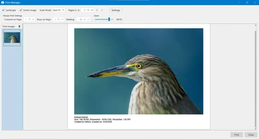The image size is (259, 139).
Task: Click the Pages number field
Action: pos(84,10)
